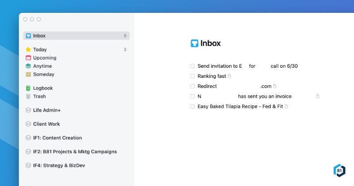Click the Anytime stack icon
354x186 pixels.
[28, 66]
